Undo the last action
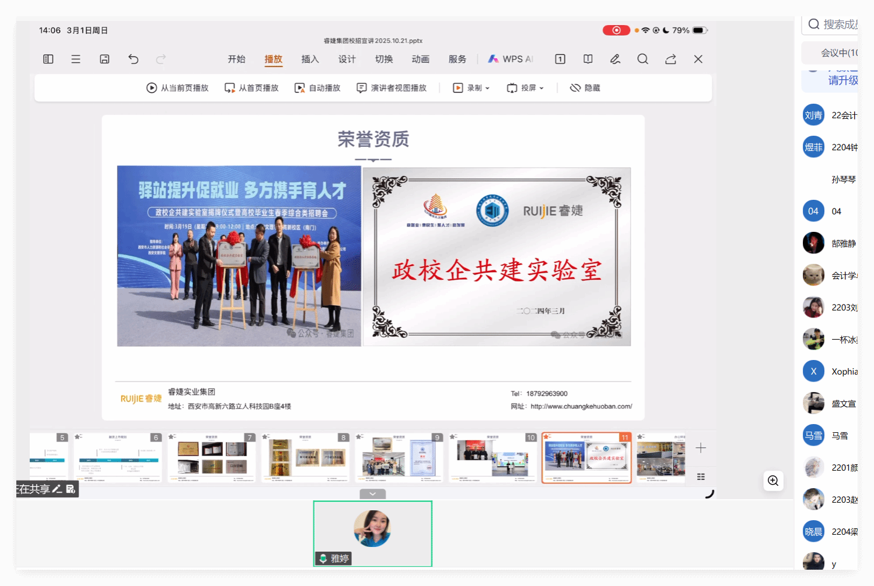This screenshot has height=586, width=874. pos(133,59)
